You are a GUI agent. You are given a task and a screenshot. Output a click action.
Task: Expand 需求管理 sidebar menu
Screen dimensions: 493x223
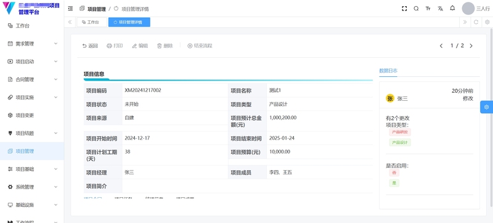[x=32, y=44]
